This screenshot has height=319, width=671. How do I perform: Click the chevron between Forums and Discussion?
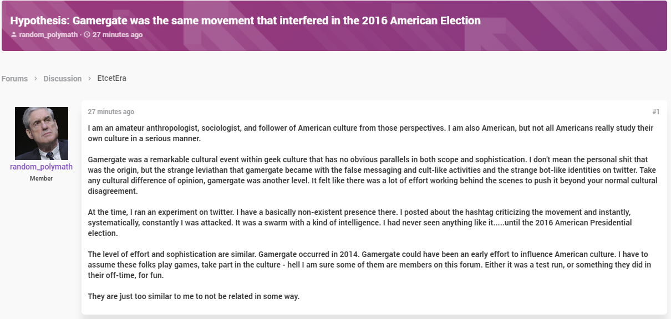pos(35,79)
